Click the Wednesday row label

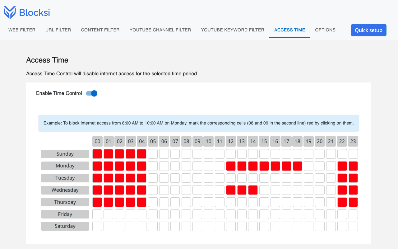point(65,190)
